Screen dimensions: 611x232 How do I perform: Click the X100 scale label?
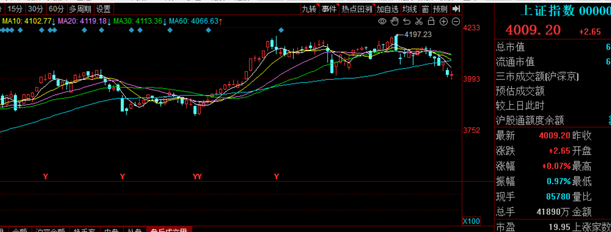pyautogui.click(x=471, y=221)
